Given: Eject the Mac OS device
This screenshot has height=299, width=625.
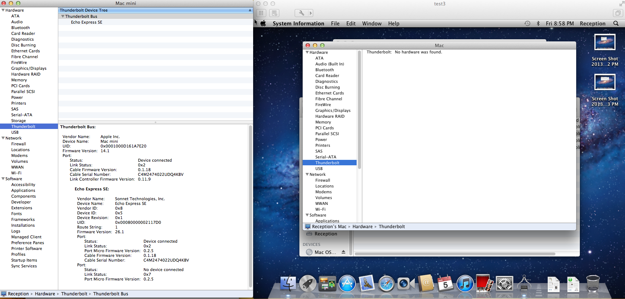Looking at the screenshot, I should pos(343,252).
